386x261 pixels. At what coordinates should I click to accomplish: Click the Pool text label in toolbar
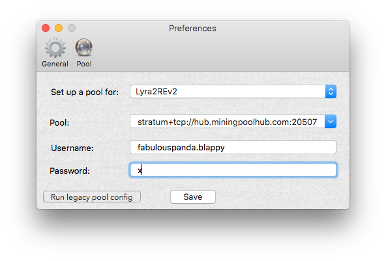pos(83,64)
